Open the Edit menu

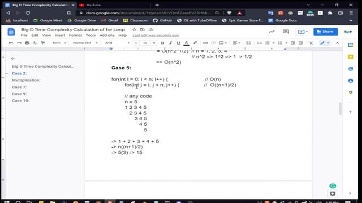coord(35,35)
